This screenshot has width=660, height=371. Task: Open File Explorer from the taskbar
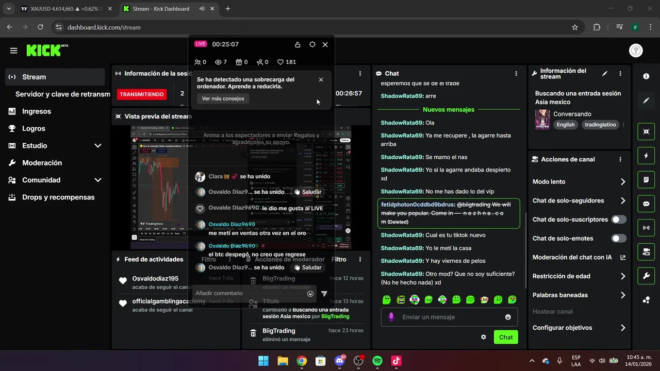click(x=283, y=361)
